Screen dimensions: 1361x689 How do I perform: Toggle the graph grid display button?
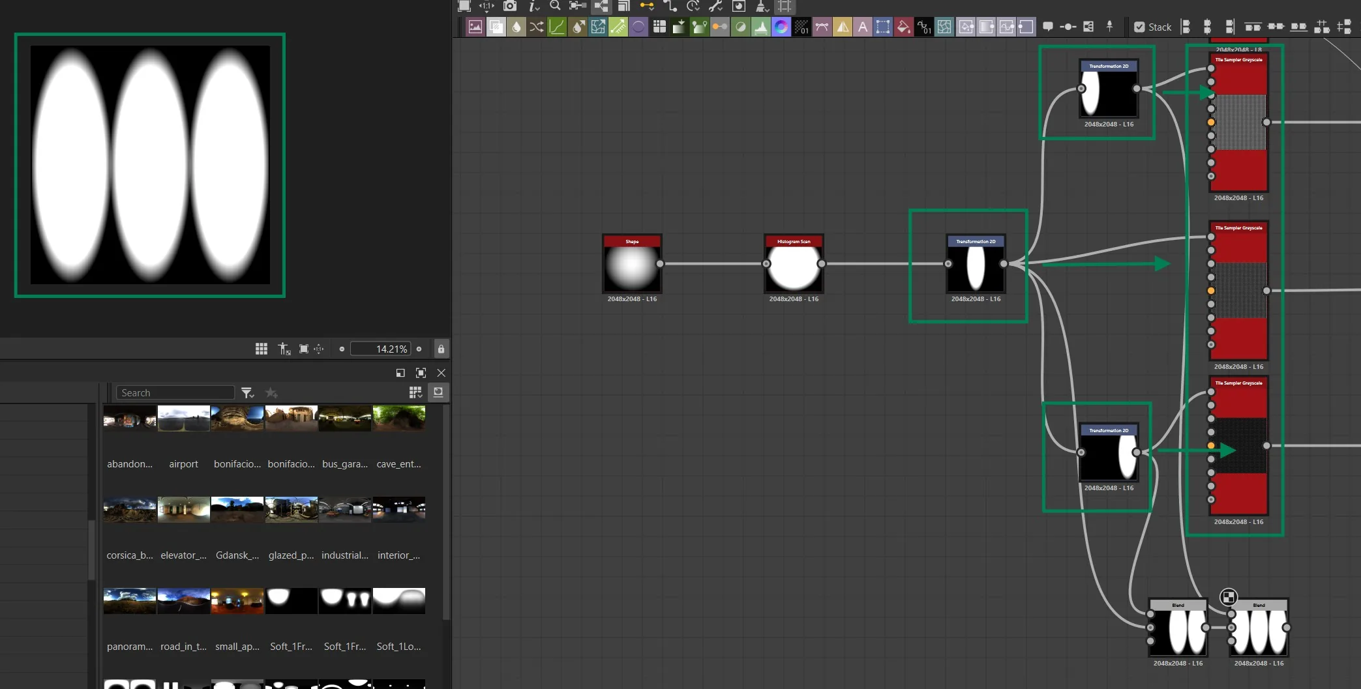point(785,6)
